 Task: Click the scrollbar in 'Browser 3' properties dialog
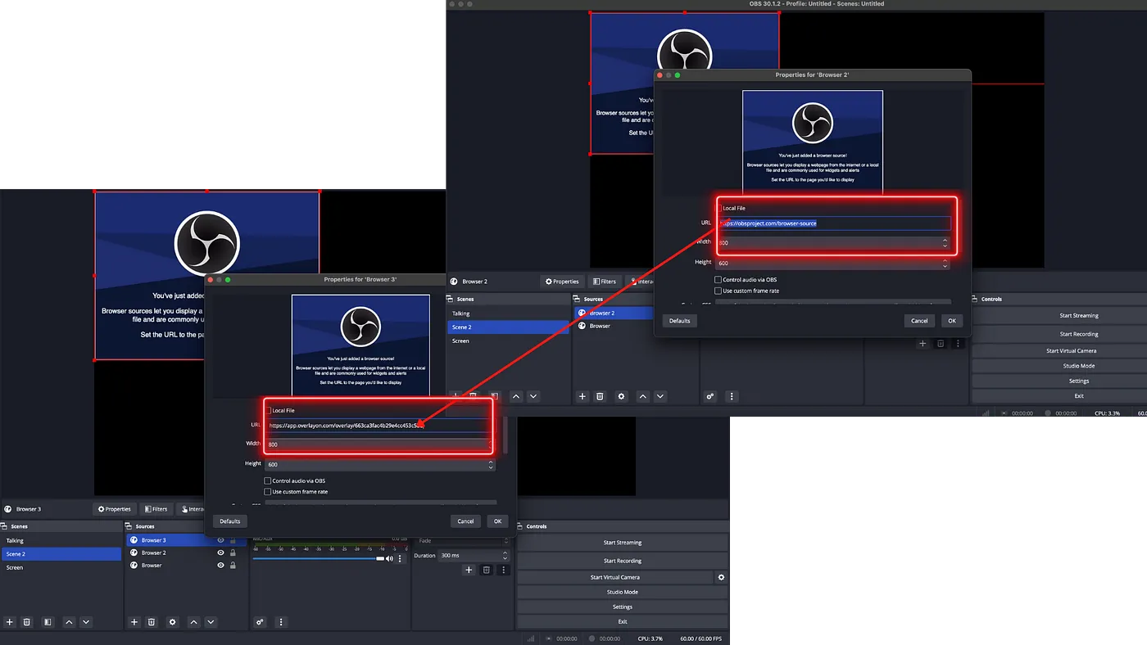505,435
